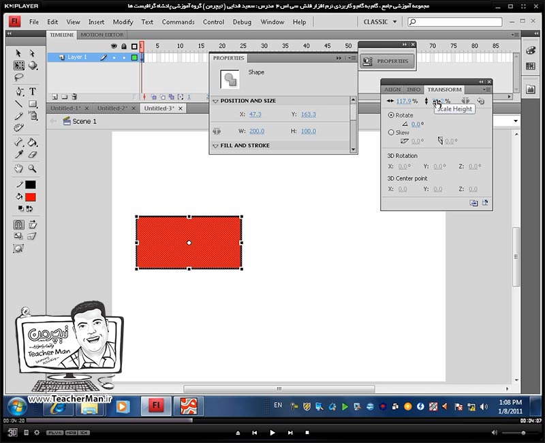This screenshot has width=545, height=443.
Task: Select the Pen tool
Action: tap(19, 91)
